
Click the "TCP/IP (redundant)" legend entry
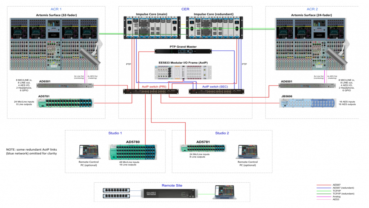(343, 194)
